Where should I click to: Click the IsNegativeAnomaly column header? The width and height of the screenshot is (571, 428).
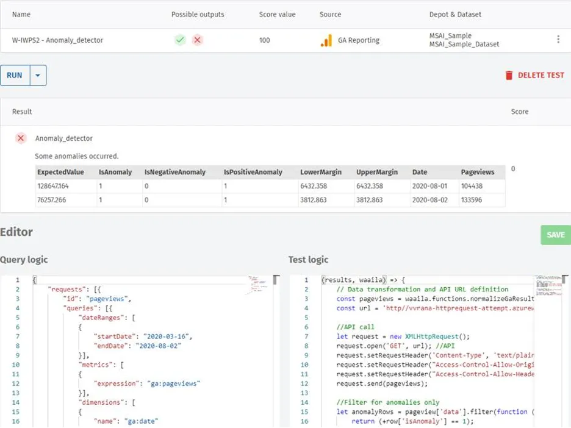pos(175,172)
